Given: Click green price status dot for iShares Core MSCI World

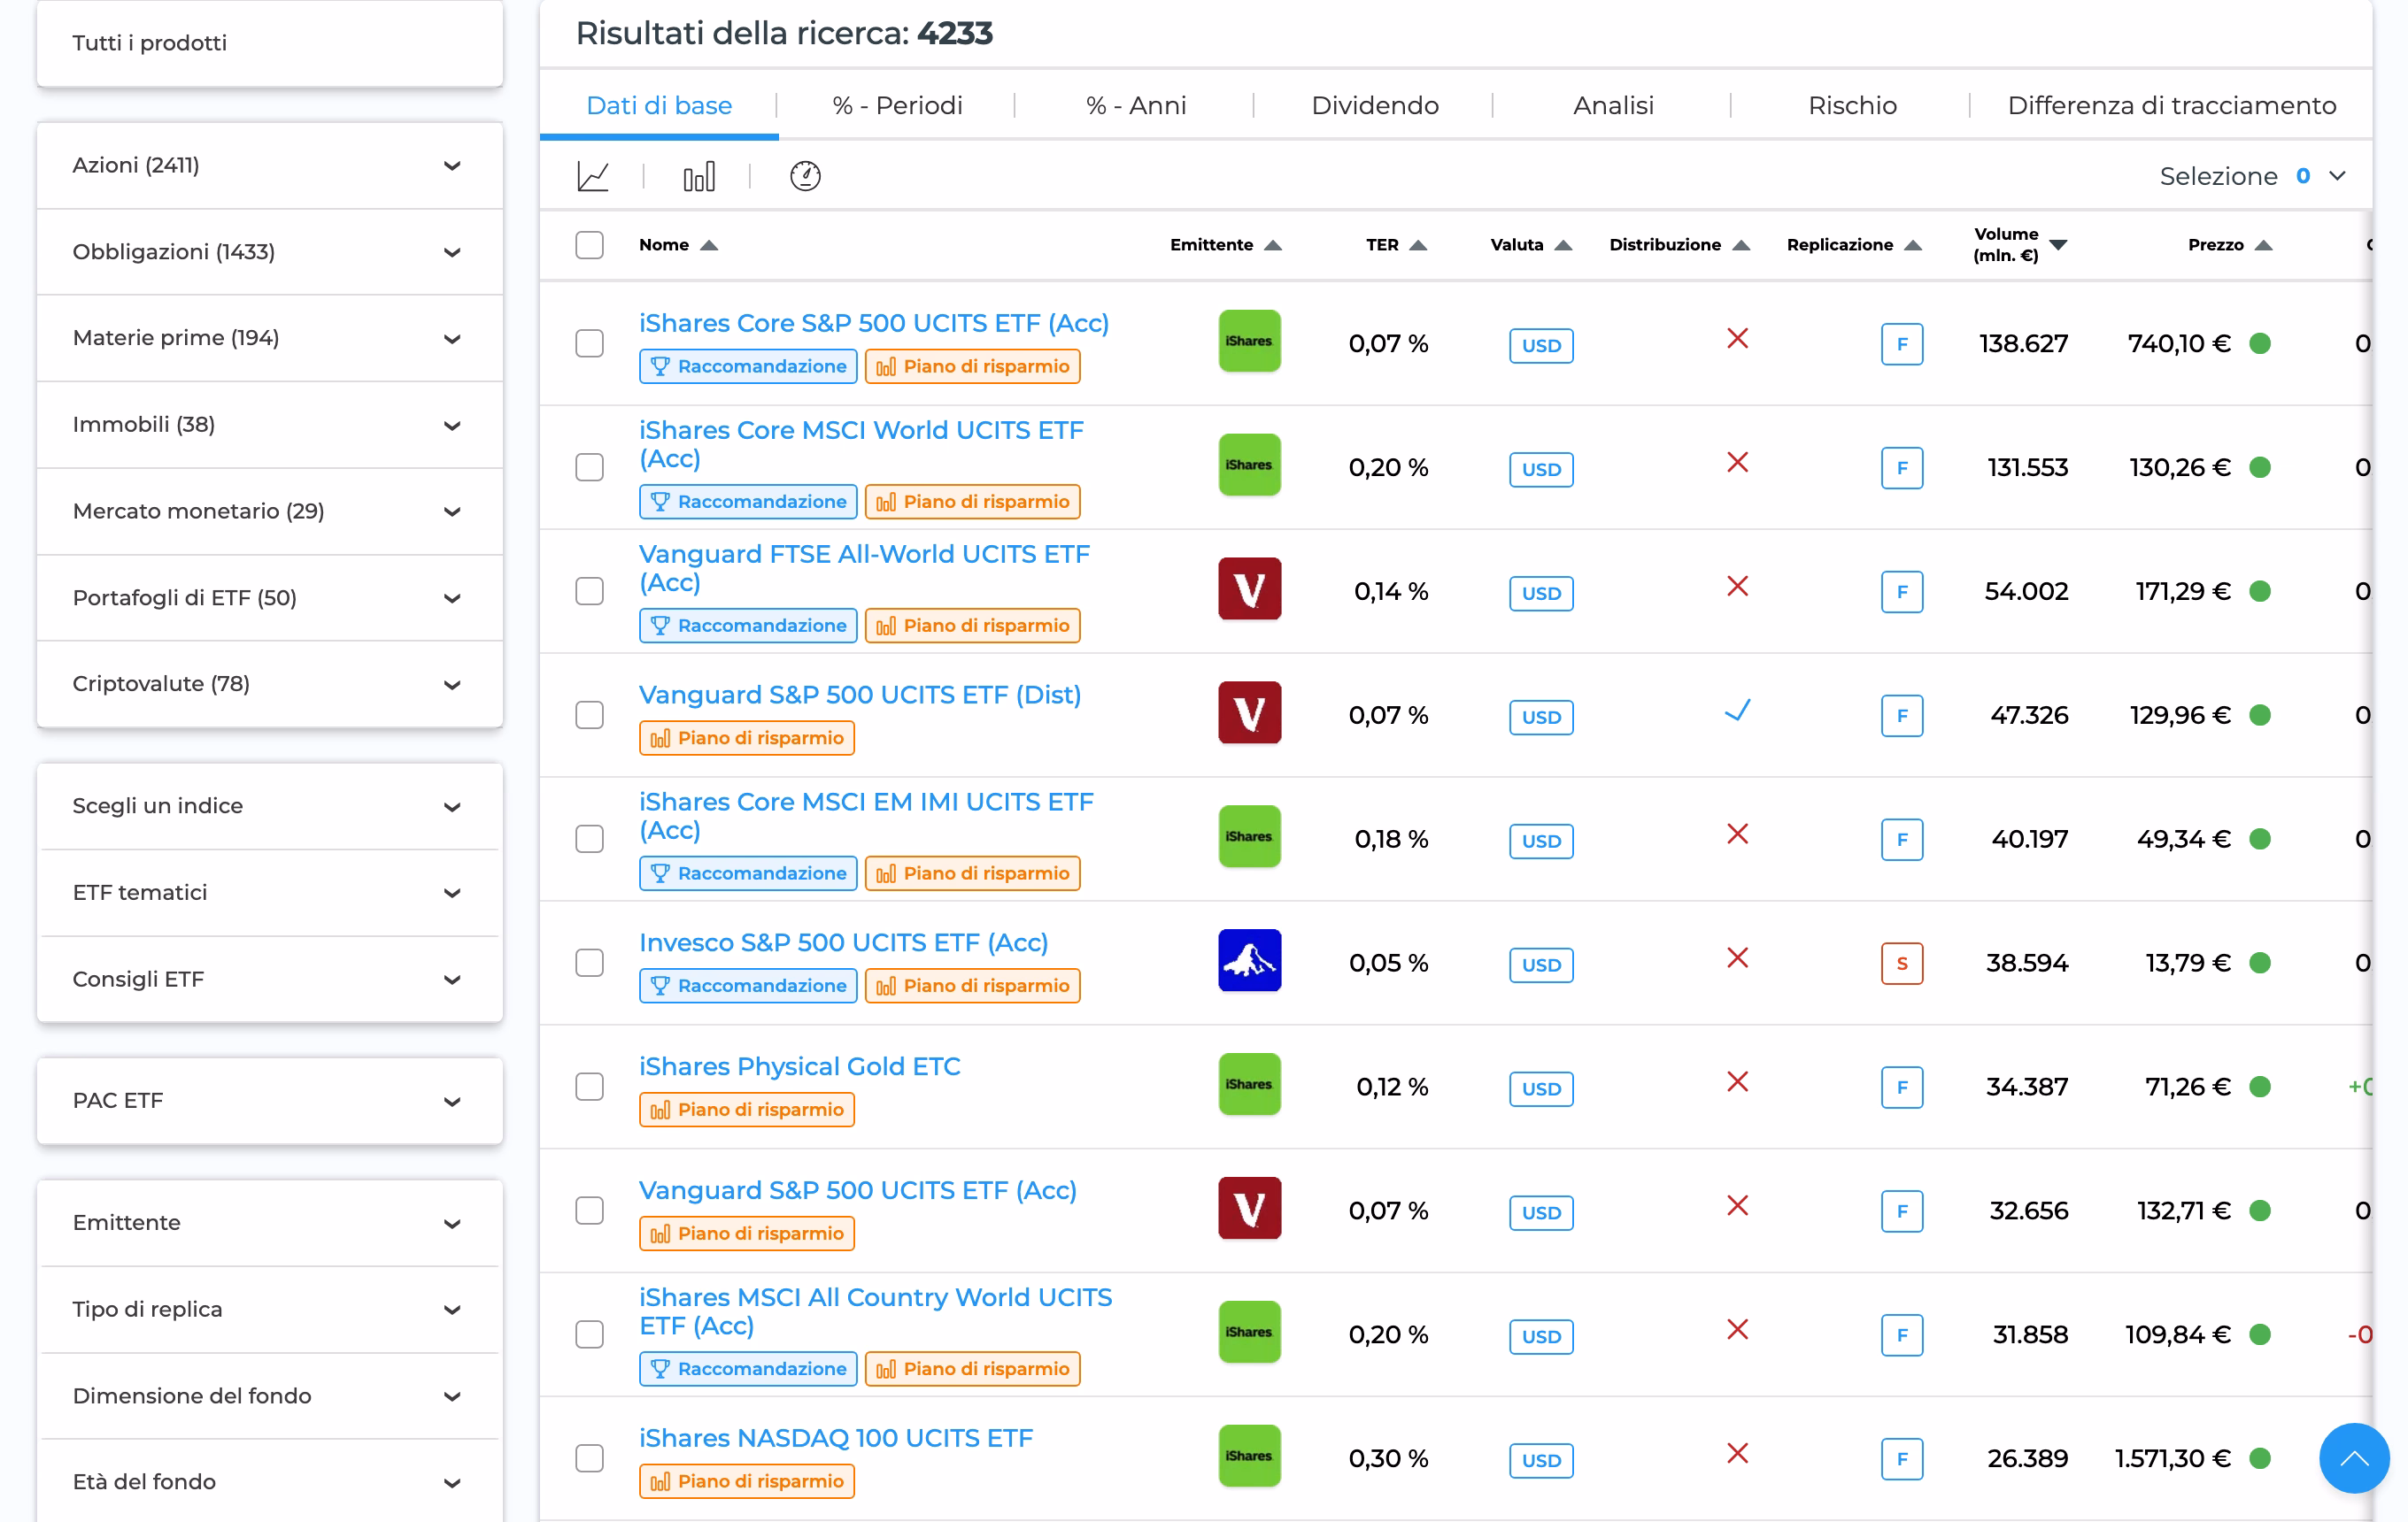Looking at the screenshot, I should pyautogui.click(x=2259, y=468).
